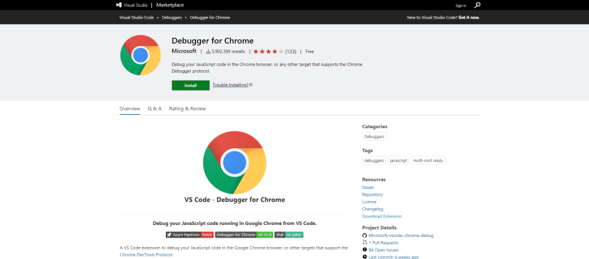Select the javascript tag

(398, 160)
